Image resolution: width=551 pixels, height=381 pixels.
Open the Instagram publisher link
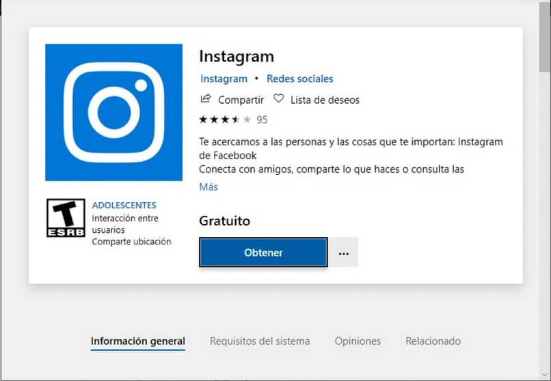[224, 79]
